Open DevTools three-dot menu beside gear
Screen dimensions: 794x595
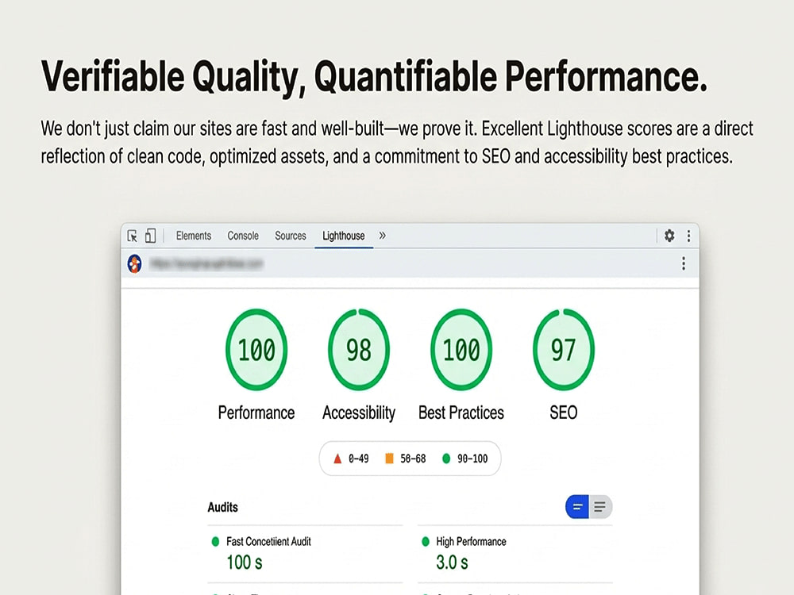point(688,236)
